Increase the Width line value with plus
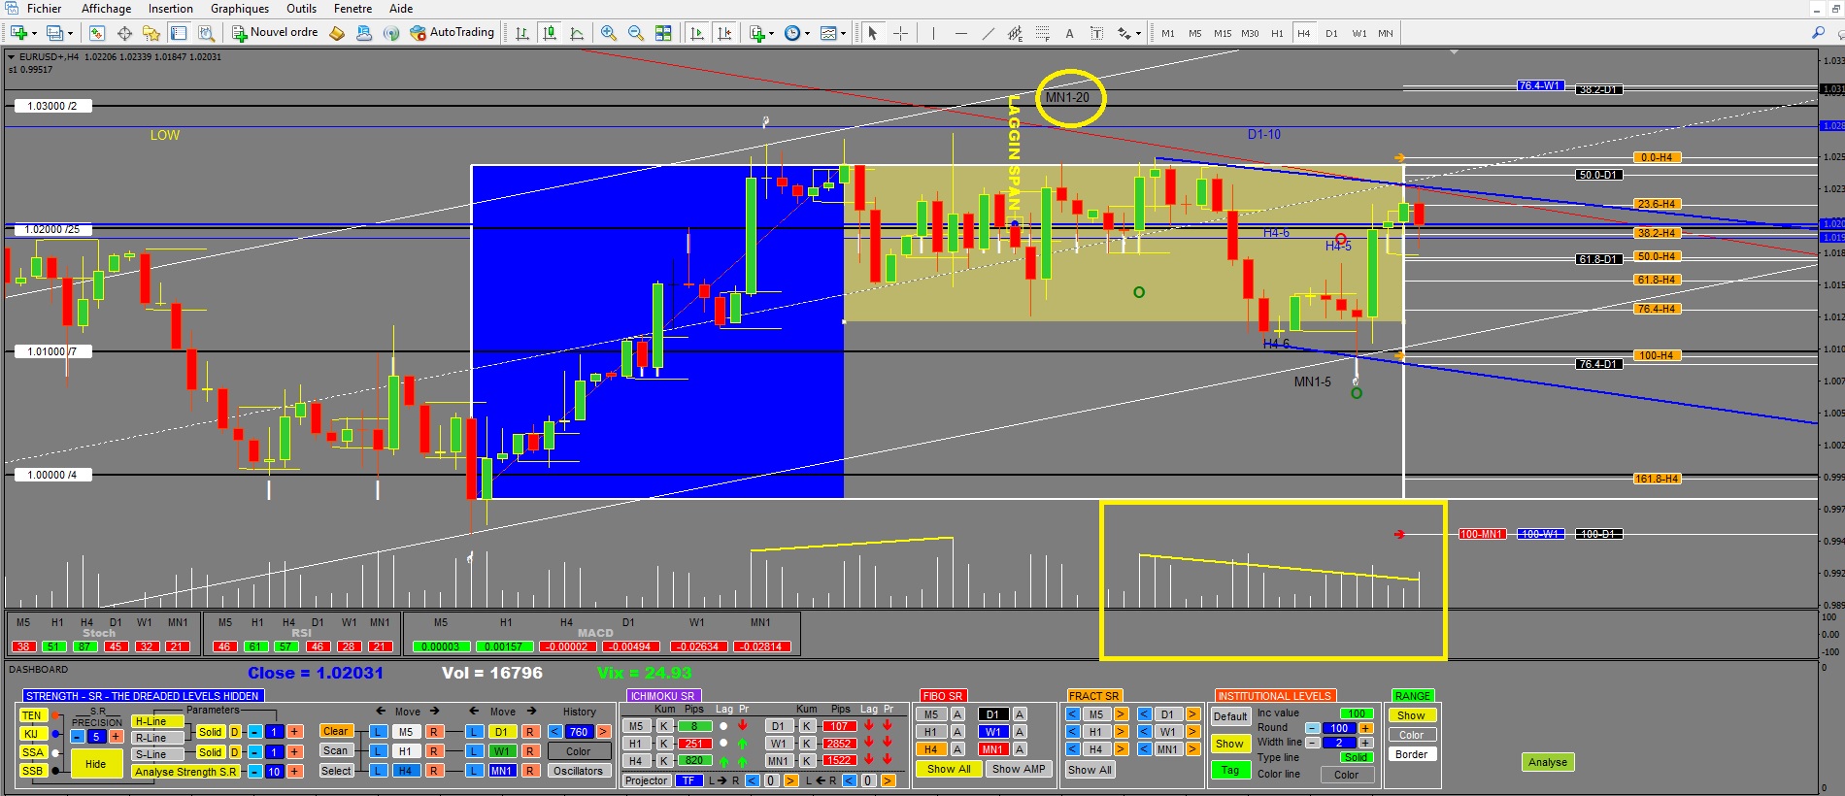1845x796 pixels. pyautogui.click(x=1365, y=743)
